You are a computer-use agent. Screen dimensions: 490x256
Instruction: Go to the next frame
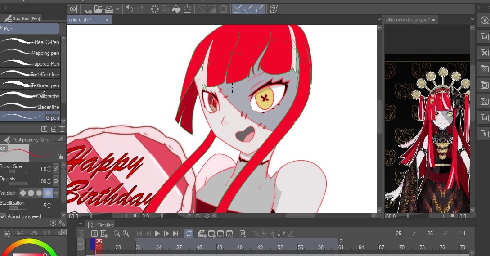point(166,234)
